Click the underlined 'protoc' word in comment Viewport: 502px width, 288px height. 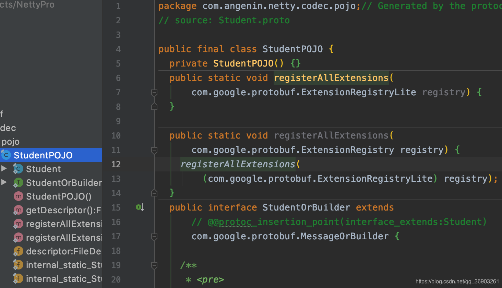[x=235, y=222]
